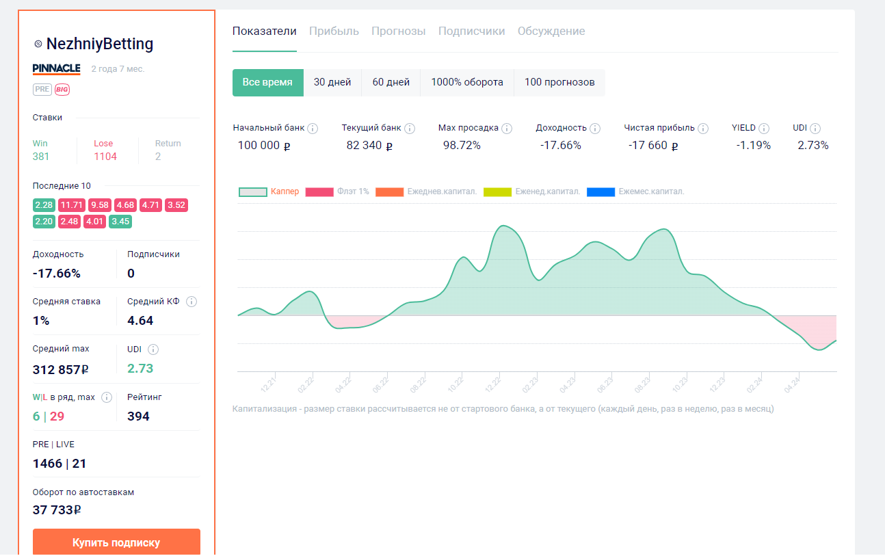
Task: Click the 98.72% max drawdown value
Action: [462, 146]
